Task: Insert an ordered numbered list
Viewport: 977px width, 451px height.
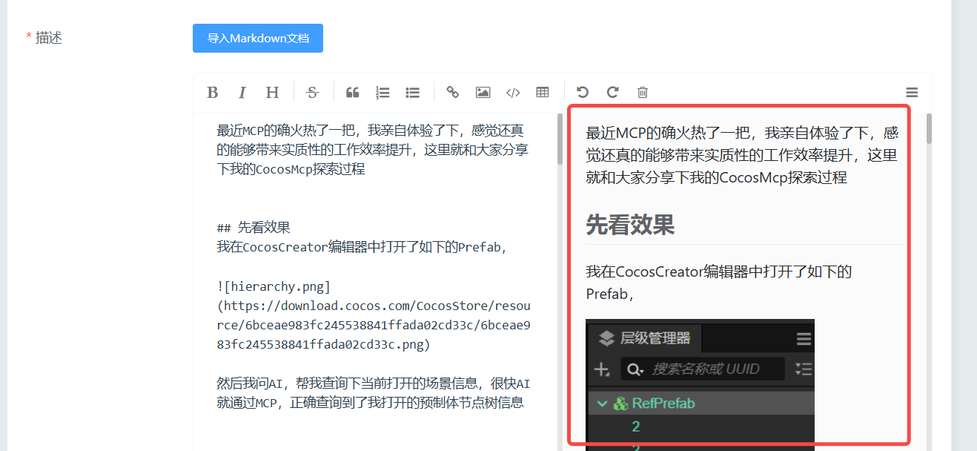Action: pyautogui.click(x=382, y=93)
